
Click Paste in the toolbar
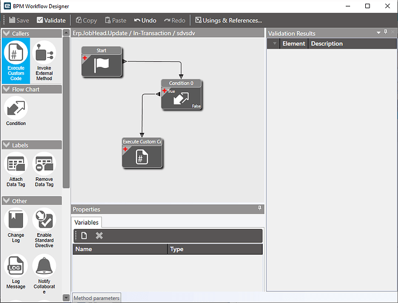click(x=116, y=20)
